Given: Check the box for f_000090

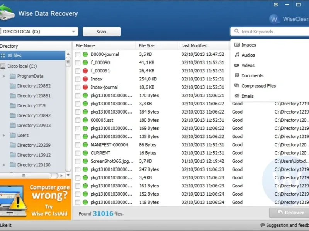Looking at the screenshot, I should (x=78, y=63).
